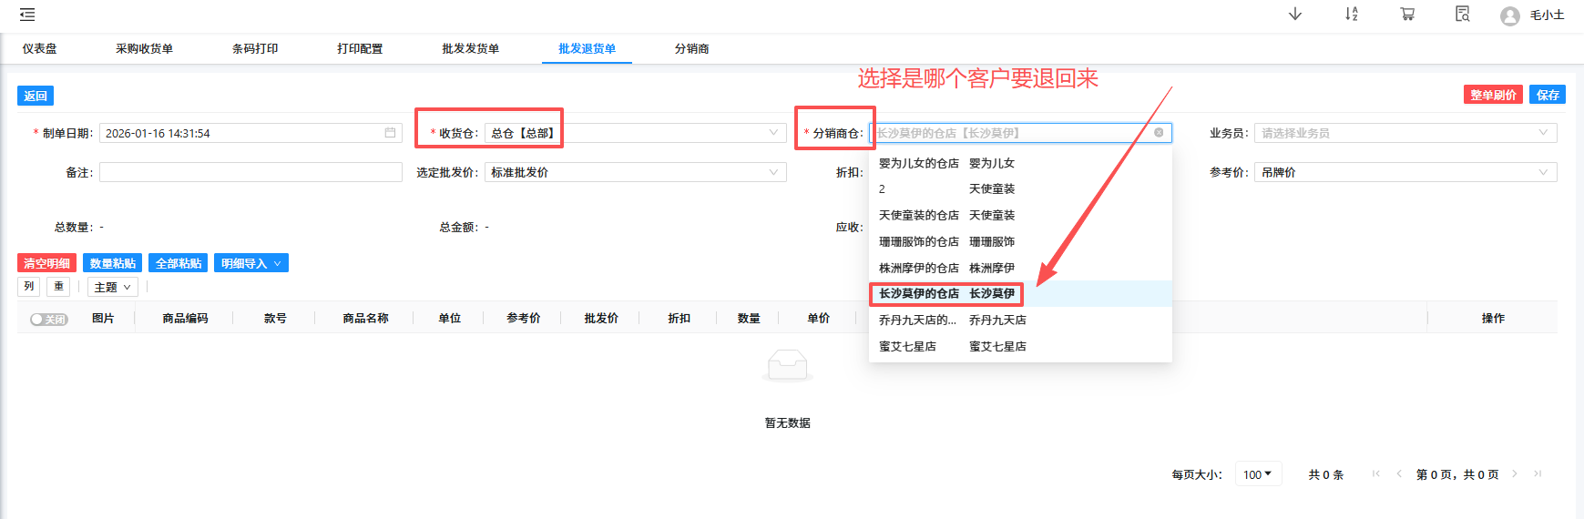Screen dimensions: 1584x519
Task: Click the 制单日期 date field
Action: 250,133
